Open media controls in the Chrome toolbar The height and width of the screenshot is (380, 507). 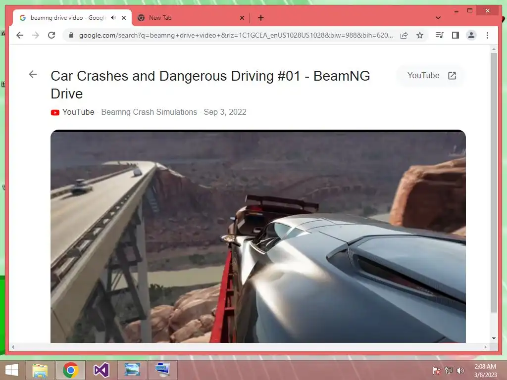point(440,35)
